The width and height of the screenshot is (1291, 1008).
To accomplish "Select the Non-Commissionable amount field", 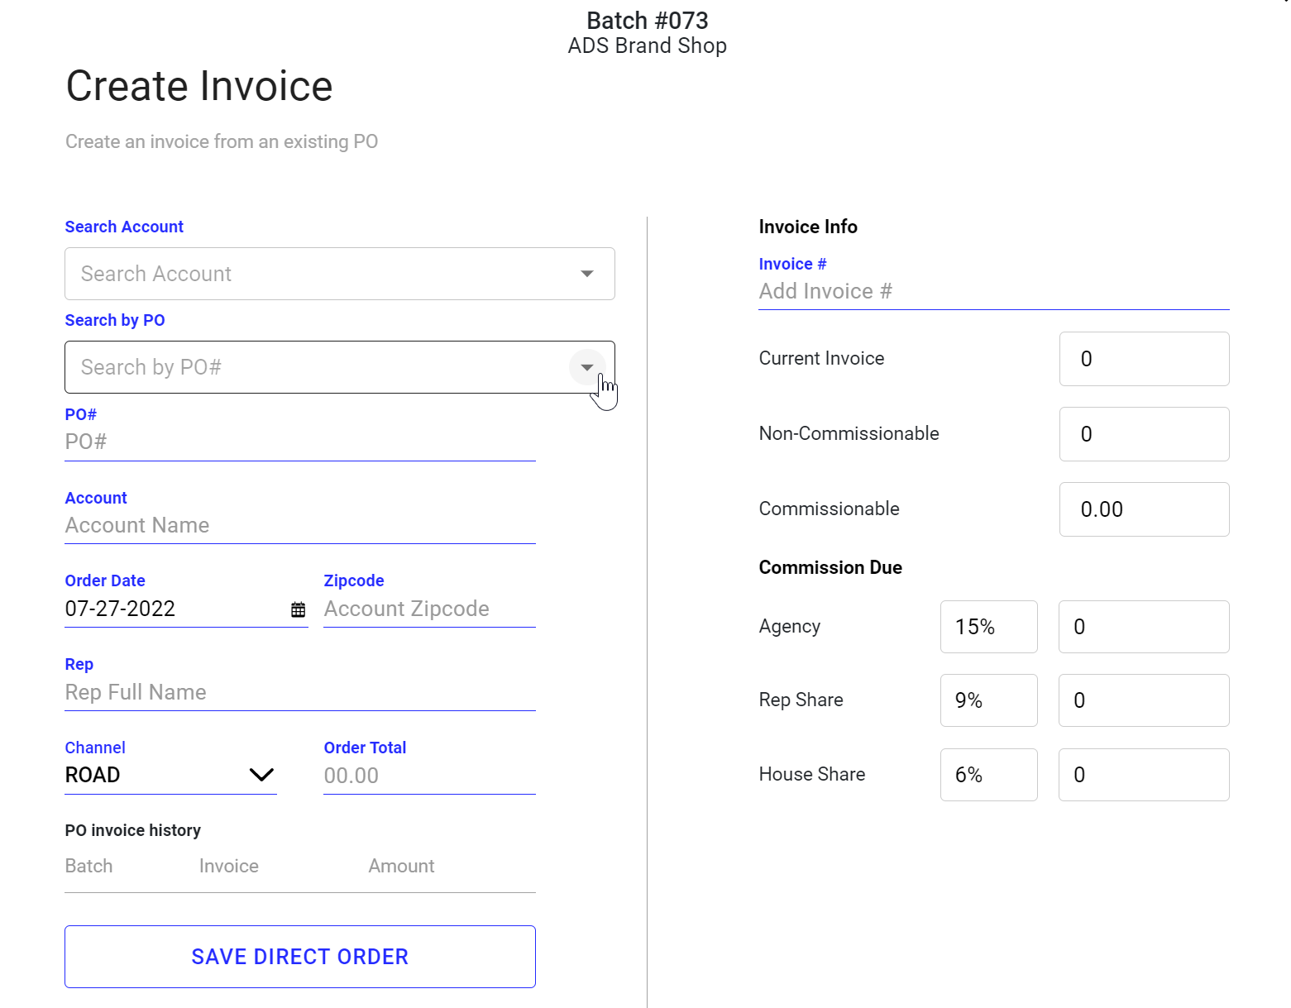I will coord(1143,434).
